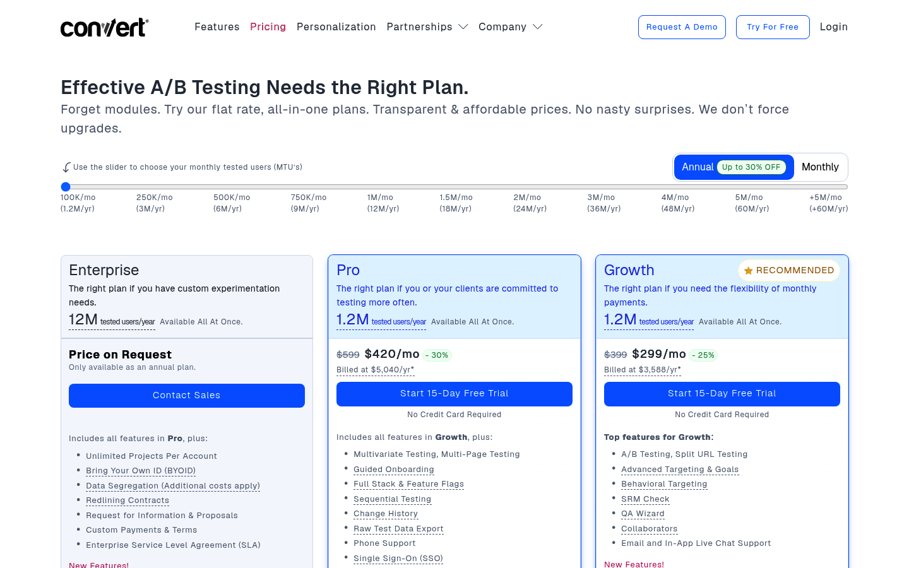Viewport: 909px width, 568px height.
Task: Open the Personalization page
Action: (336, 27)
